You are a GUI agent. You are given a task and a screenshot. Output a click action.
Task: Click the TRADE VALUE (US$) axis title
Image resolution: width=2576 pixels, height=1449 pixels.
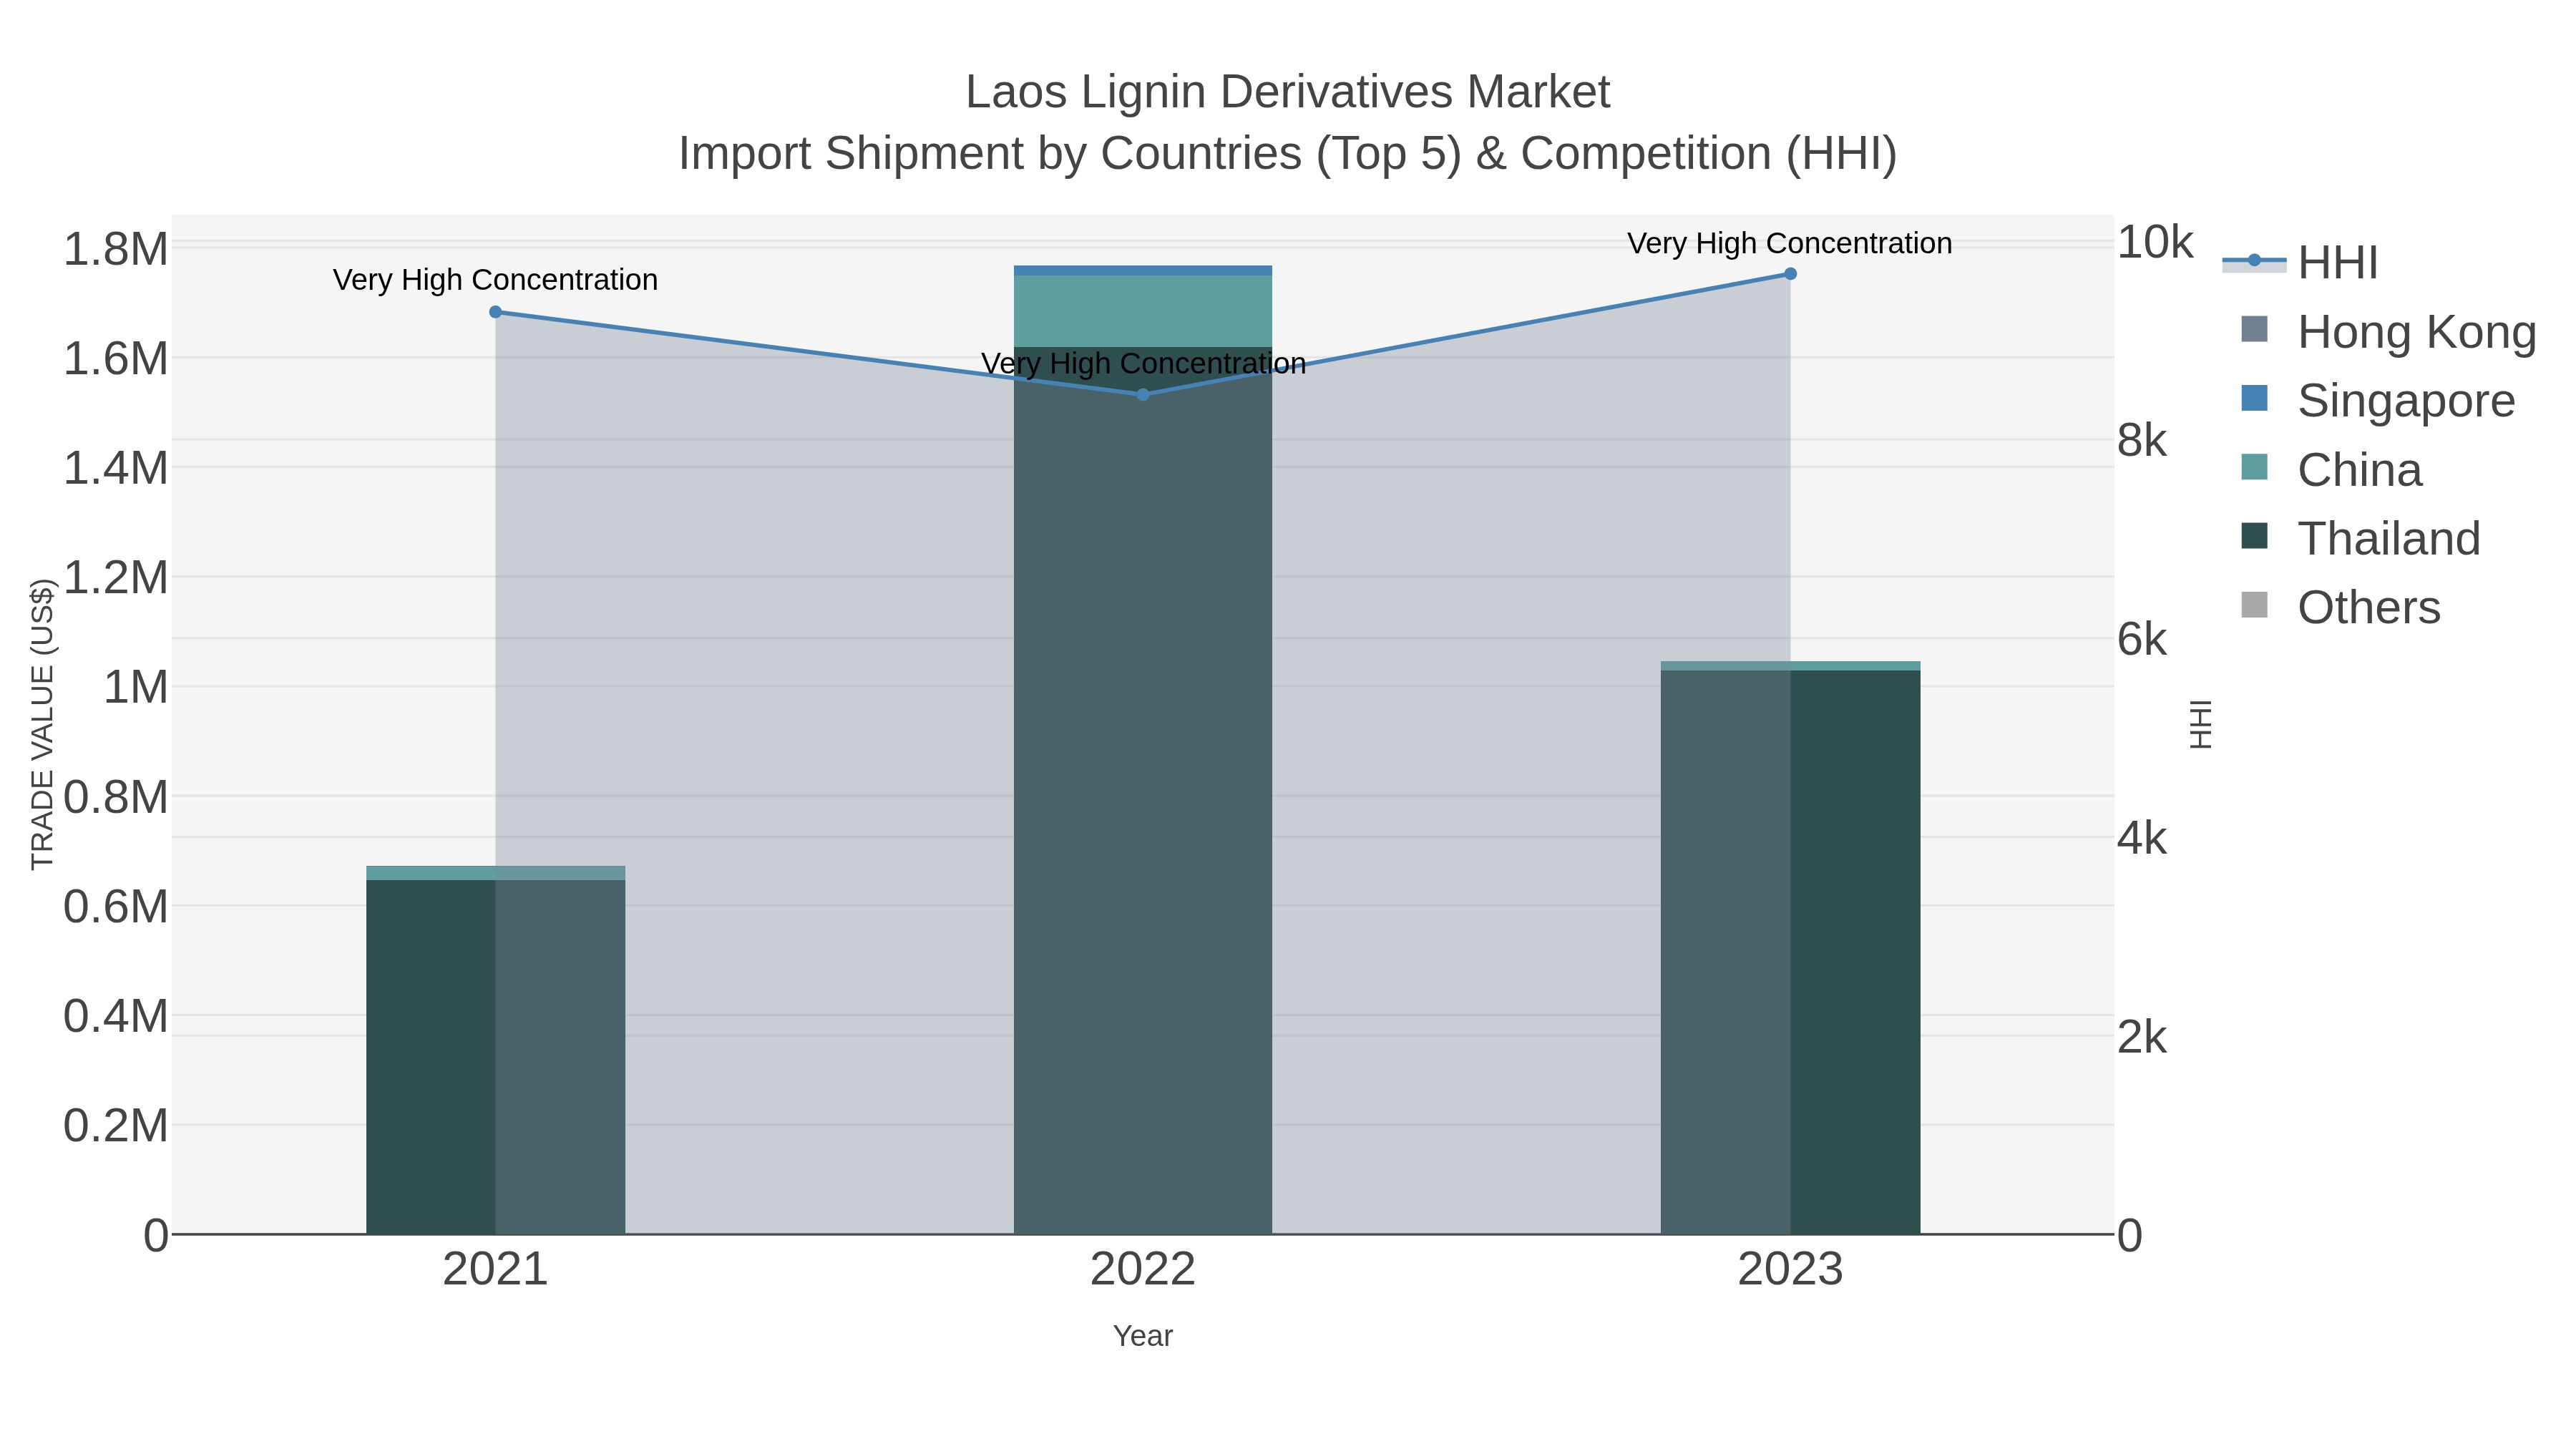[x=42, y=724]
